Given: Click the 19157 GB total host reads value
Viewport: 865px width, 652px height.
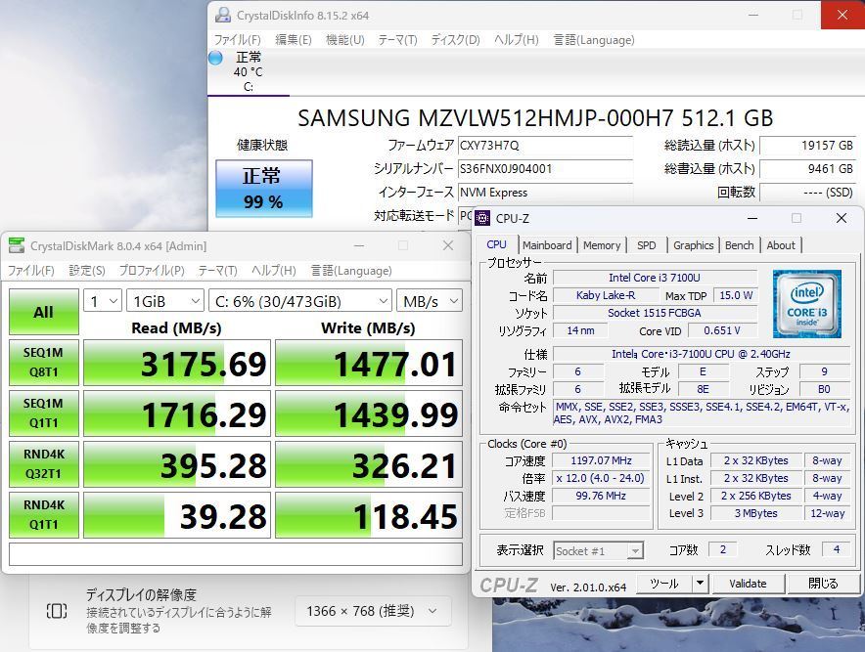Looking at the screenshot, I should point(807,146).
